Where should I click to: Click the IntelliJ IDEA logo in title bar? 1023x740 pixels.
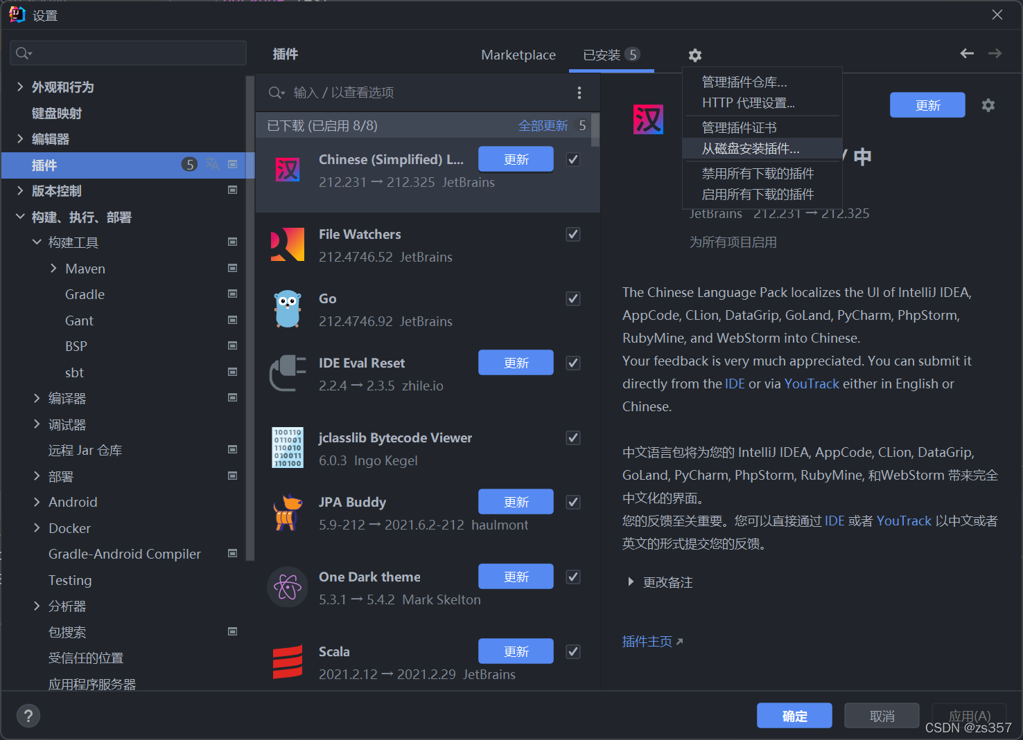click(17, 15)
